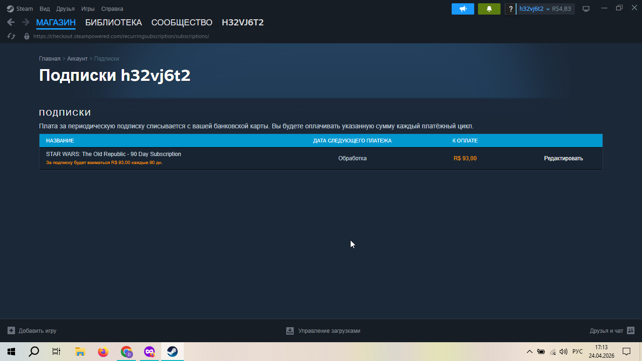Open the Вид menu

click(x=45, y=8)
